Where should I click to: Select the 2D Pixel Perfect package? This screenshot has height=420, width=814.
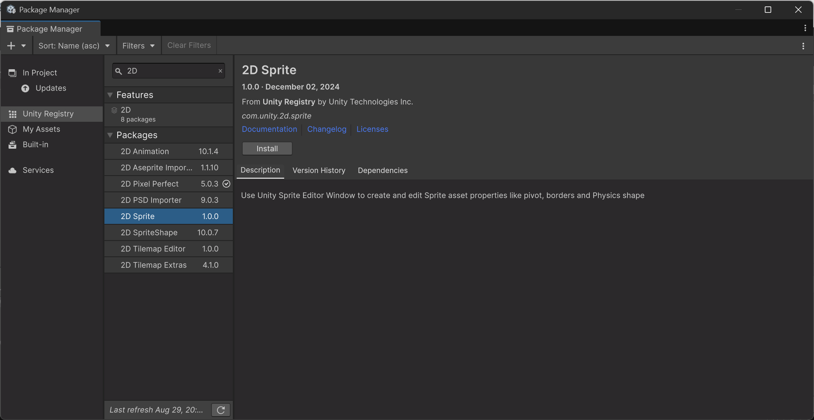169,184
